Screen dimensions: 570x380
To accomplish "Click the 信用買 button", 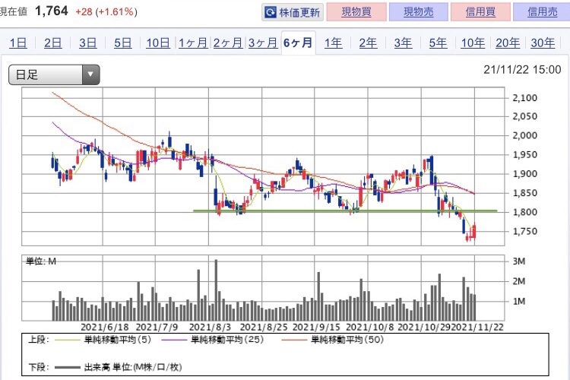I will [480, 12].
